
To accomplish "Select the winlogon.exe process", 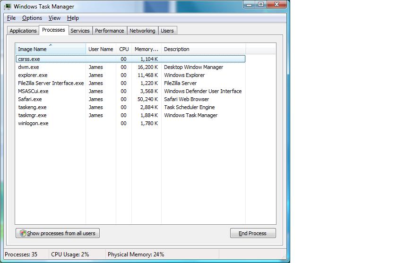I will coord(130,123).
